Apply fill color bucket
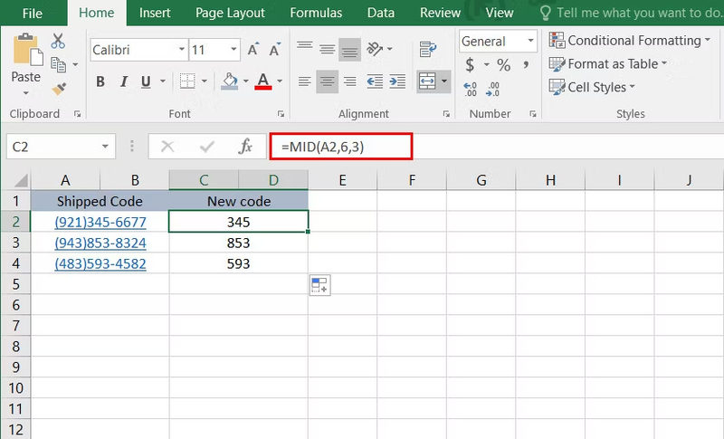Viewport: 724px width, 439px height. (230, 81)
